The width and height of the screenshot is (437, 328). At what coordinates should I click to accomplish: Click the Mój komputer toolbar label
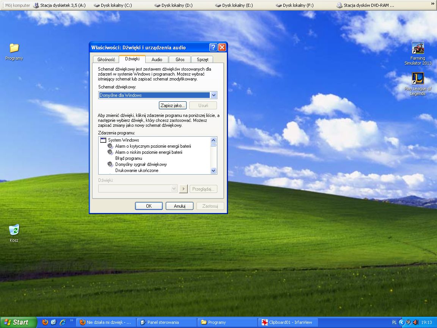point(17,5)
